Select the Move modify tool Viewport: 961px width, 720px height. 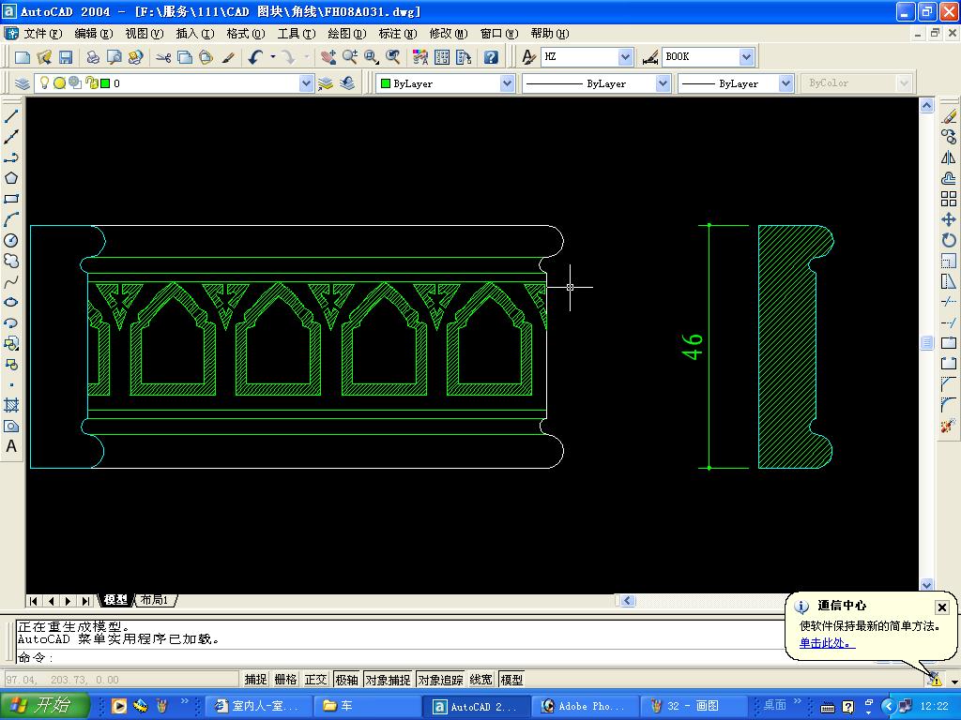point(949,219)
